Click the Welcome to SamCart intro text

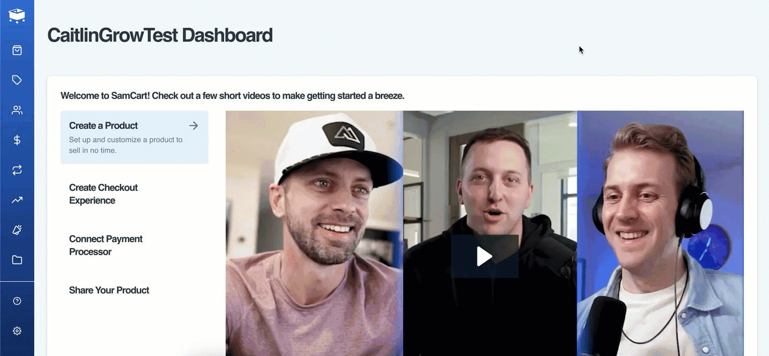click(232, 96)
